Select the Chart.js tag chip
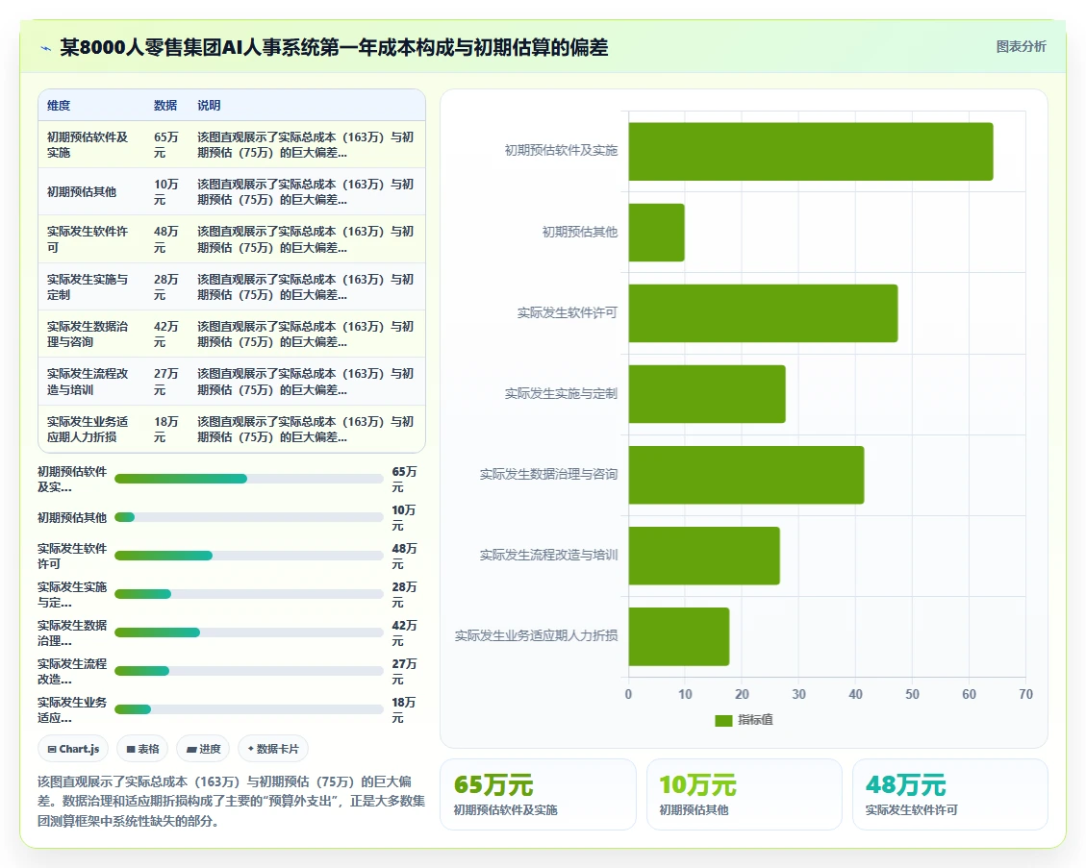 pyautogui.click(x=73, y=749)
